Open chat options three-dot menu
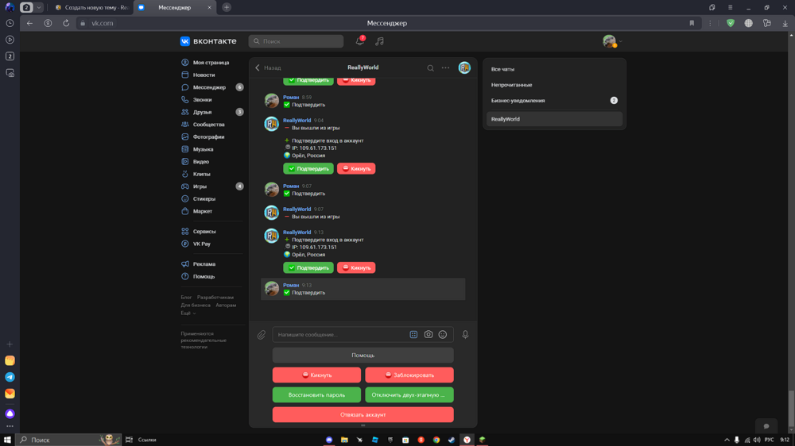This screenshot has width=795, height=446. [x=446, y=67]
